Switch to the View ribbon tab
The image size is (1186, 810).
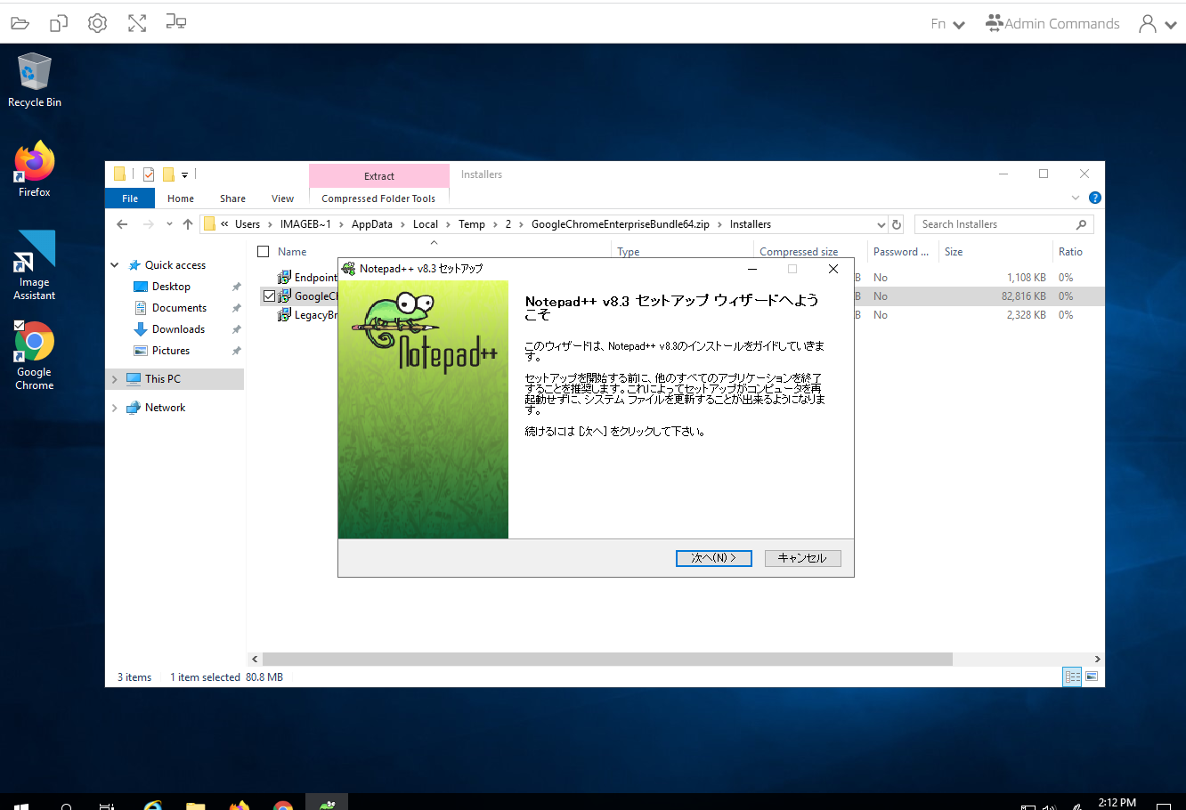click(283, 198)
